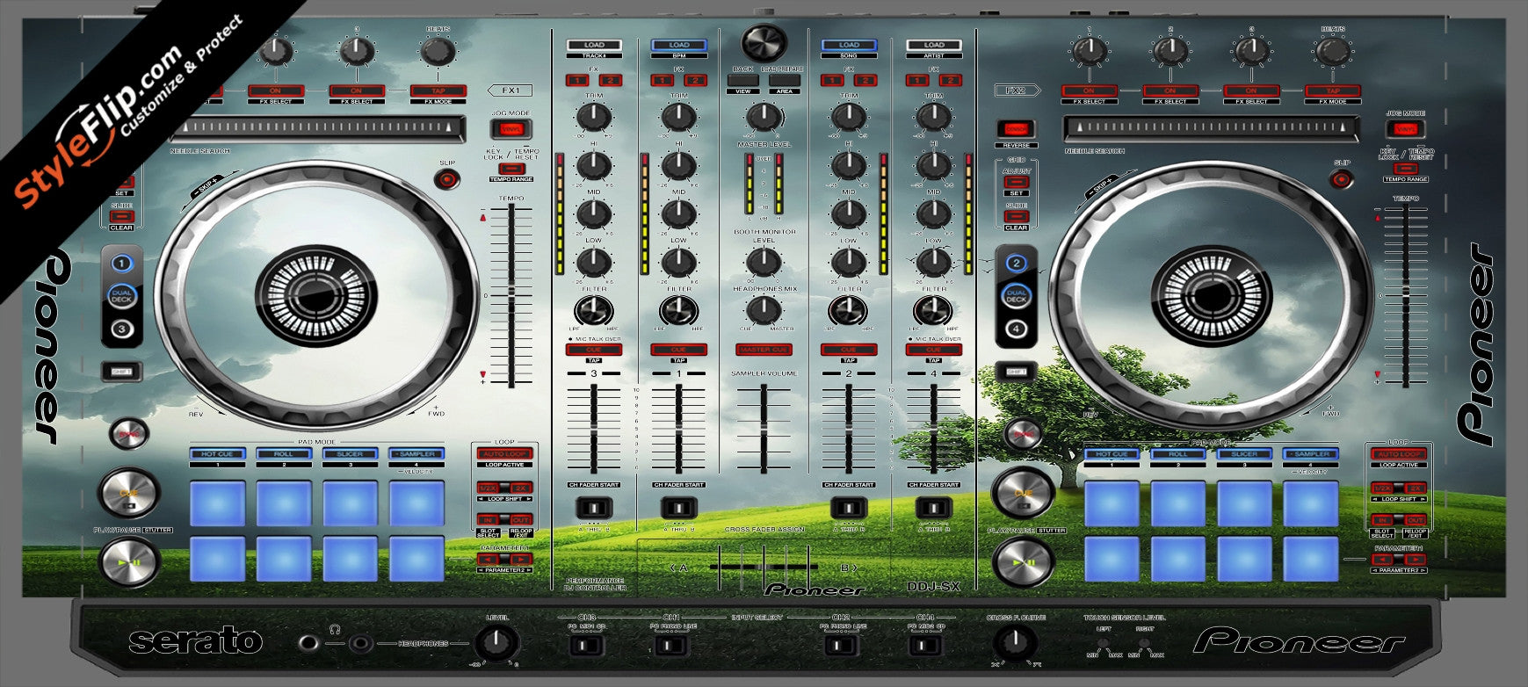Click left deck loop OUT button
The width and height of the screenshot is (1528, 687).
521,520
